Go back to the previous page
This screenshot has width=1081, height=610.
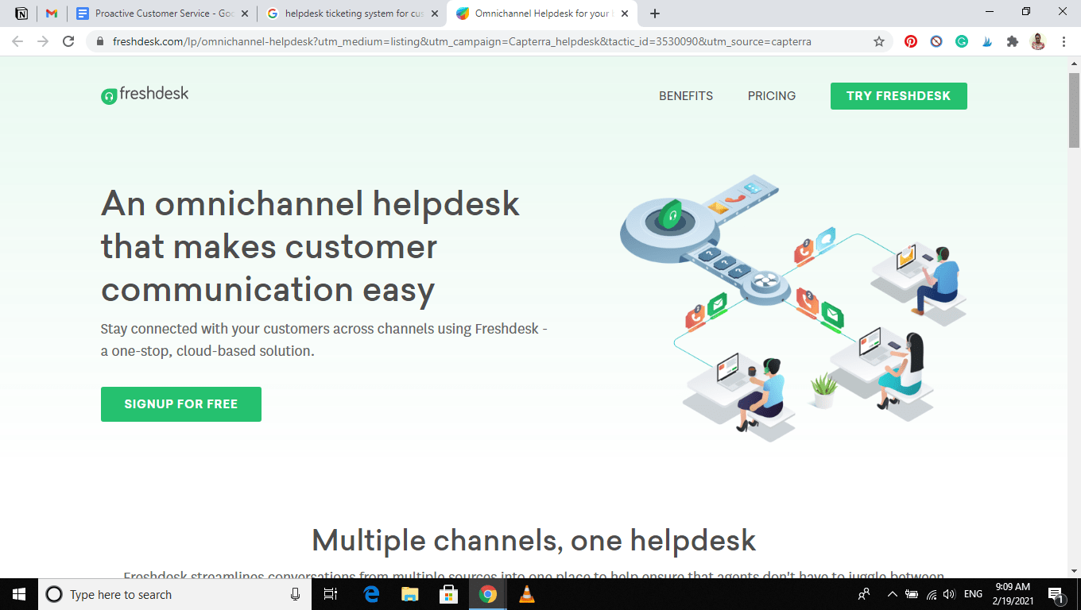[17, 41]
